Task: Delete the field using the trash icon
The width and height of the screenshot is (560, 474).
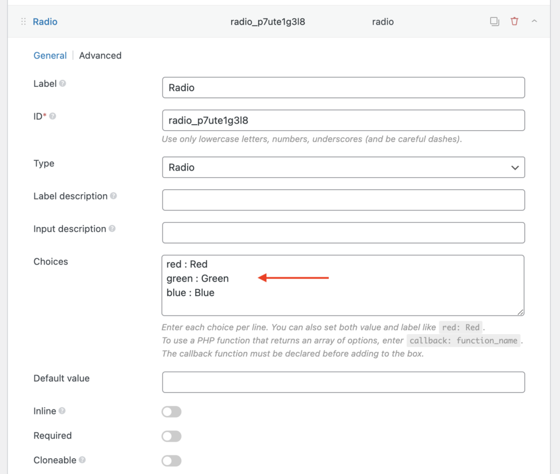Action: point(515,21)
